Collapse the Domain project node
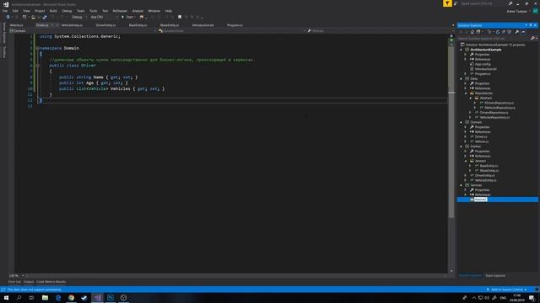The image size is (540, 303). pyautogui.click(x=462, y=122)
